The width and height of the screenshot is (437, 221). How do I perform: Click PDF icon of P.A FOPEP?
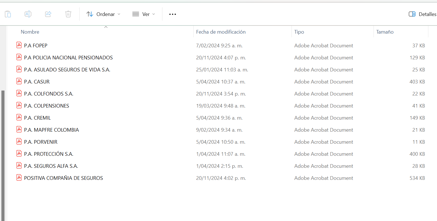(x=19, y=45)
